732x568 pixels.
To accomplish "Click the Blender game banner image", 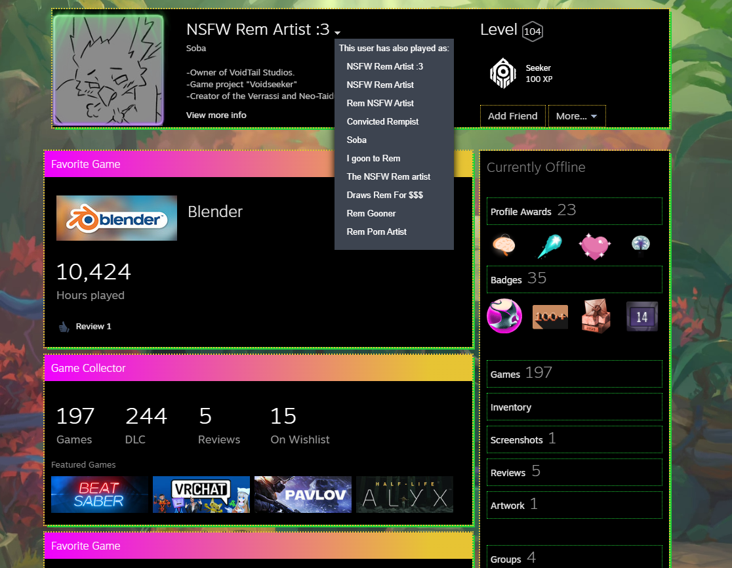I will point(117,218).
